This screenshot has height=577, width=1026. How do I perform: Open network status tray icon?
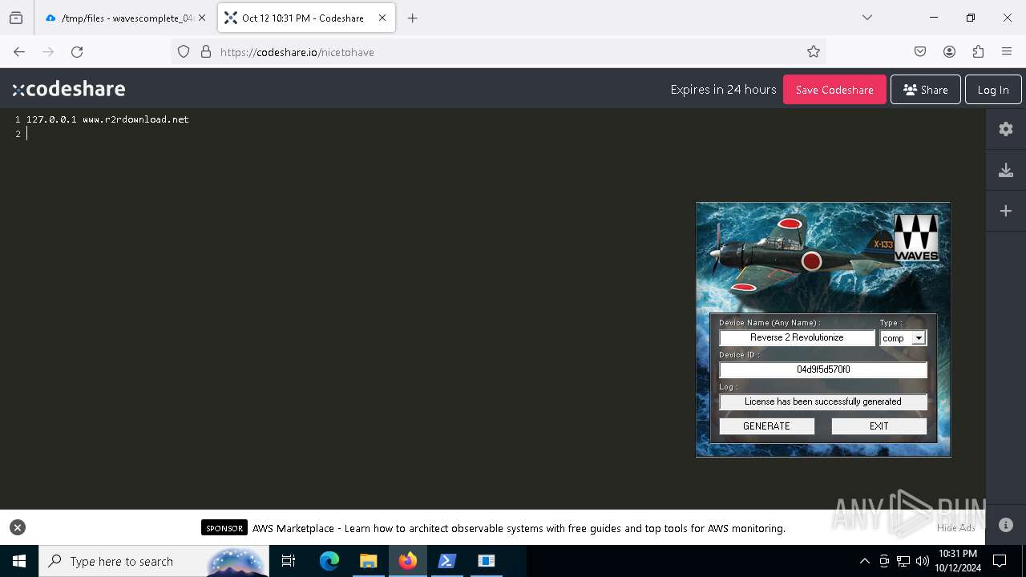click(x=903, y=561)
